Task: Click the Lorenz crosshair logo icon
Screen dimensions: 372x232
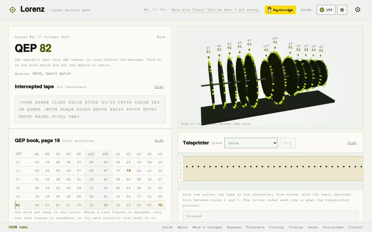Action: click(12, 10)
